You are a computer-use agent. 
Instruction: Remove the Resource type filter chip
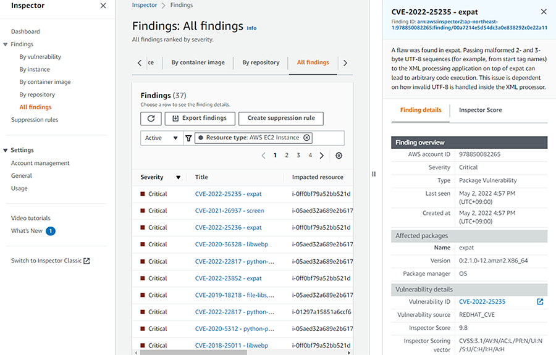(306, 138)
